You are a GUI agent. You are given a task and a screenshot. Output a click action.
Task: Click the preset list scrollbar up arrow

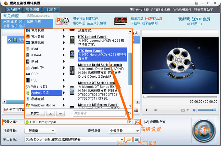click(130, 32)
